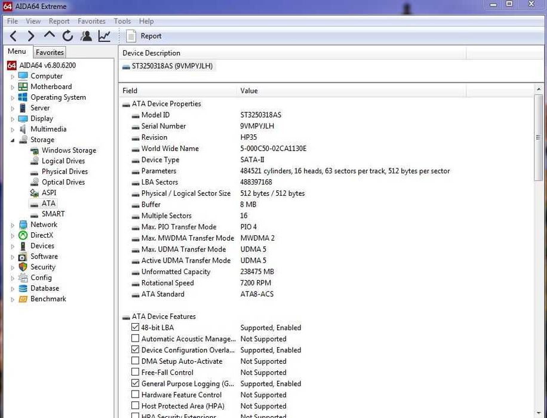Select the Benchmark icon in the tree
This screenshot has height=418, width=547.
pyautogui.click(x=23, y=299)
